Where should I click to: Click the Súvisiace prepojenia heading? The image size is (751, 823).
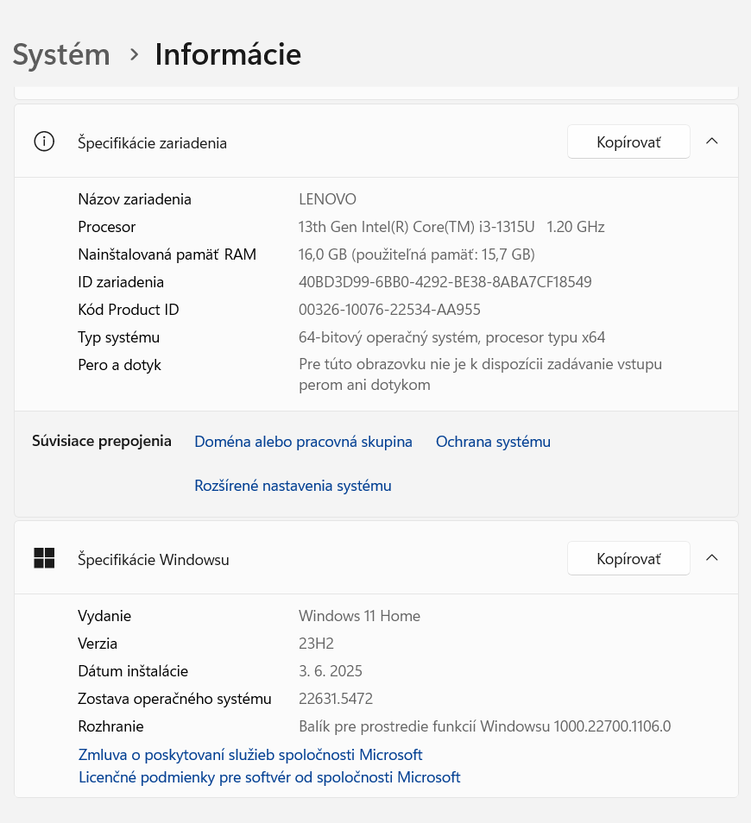pyautogui.click(x=102, y=441)
